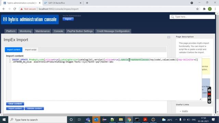Click the Validate content button
This screenshot has width=219, height=123.
click(x=34, y=108)
